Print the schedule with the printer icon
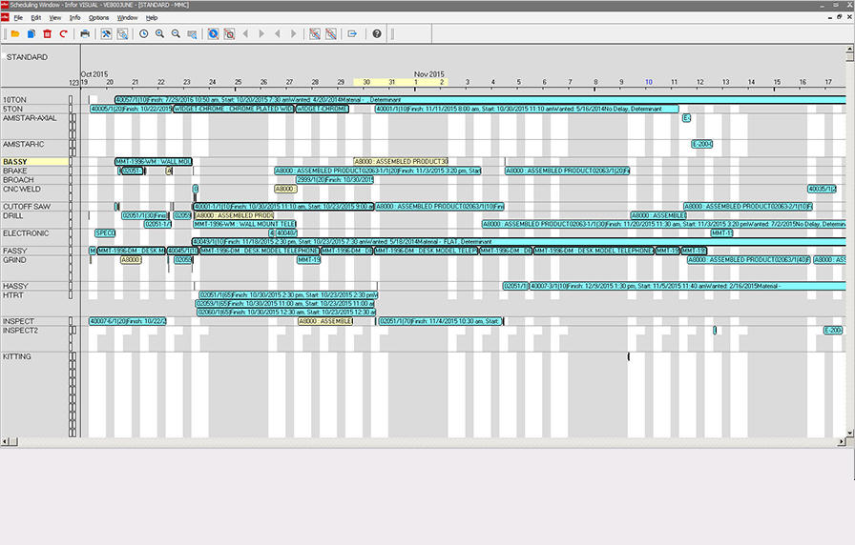 (x=85, y=33)
